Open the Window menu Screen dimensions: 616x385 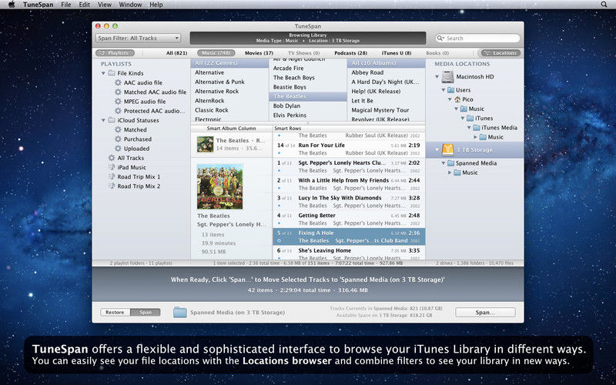tap(130, 5)
